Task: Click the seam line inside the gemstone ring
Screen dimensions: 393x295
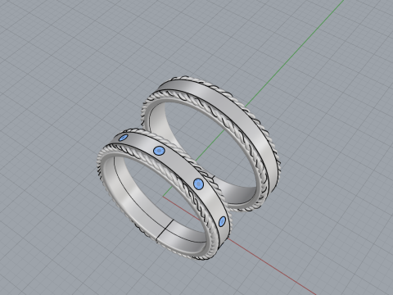Action: [x=165, y=229]
